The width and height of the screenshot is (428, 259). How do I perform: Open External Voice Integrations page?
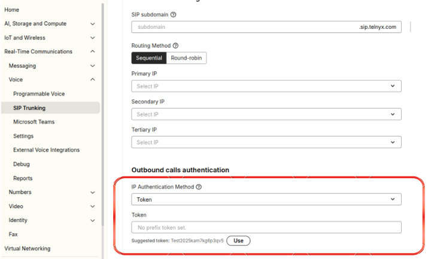pos(47,150)
